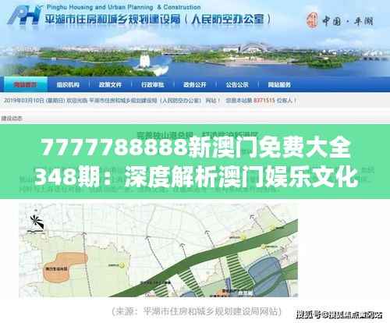
Task: Select the 行政审批 navigation item
Action: coord(153,84)
